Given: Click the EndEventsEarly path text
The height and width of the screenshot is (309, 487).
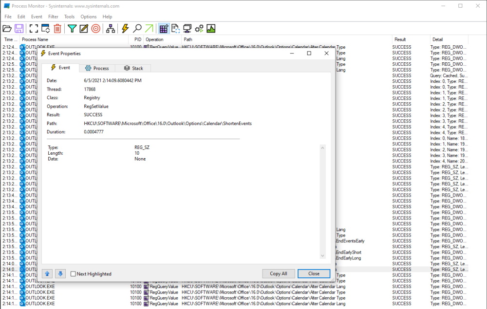Looking at the screenshot, I should (x=350, y=241).
